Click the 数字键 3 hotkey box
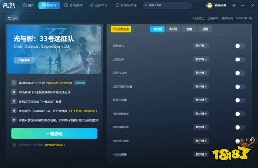The height and width of the screenshot is (168, 258). [x=201, y=73]
